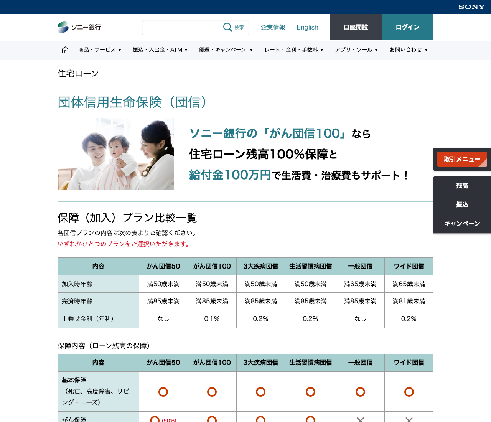Click the magnifier search icon

tap(228, 27)
